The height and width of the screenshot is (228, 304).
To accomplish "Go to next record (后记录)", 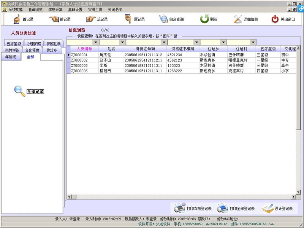I will (x=97, y=19).
